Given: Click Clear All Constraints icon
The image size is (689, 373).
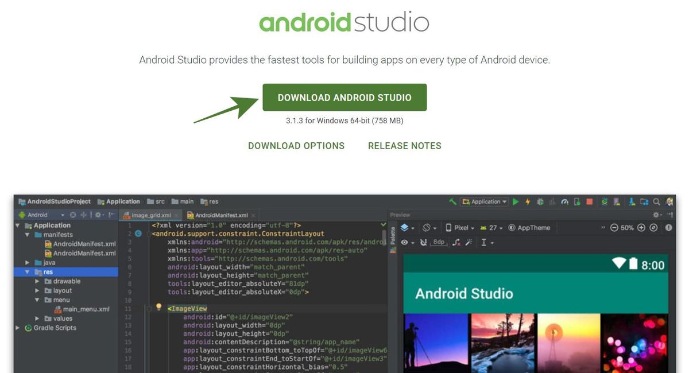Looking at the screenshot, I should (x=456, y=243).
